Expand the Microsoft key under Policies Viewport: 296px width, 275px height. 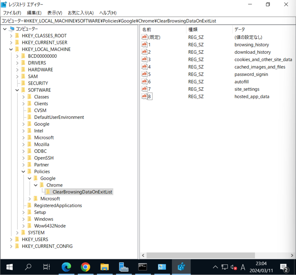coord(30,199)
